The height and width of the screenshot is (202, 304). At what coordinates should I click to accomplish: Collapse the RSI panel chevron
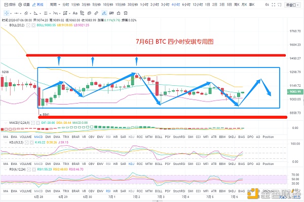6,170
